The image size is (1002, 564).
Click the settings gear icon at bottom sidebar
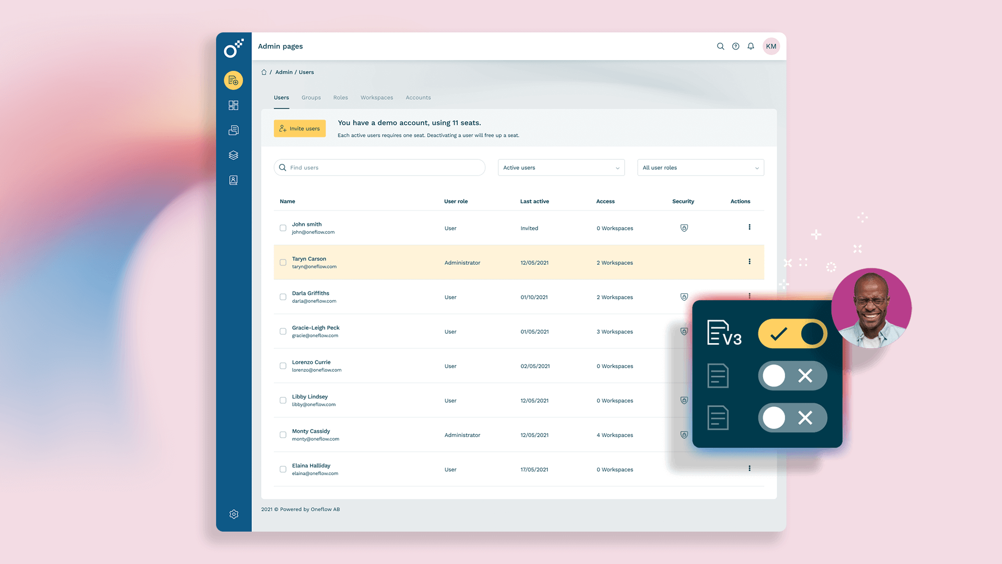(233, 514)
